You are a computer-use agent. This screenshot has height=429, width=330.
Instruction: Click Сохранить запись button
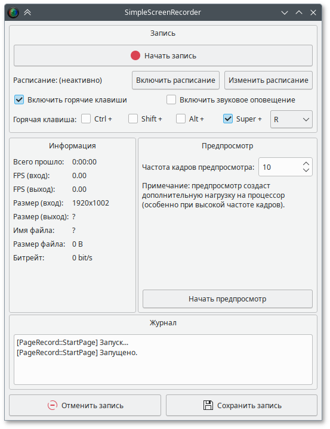pos(242,405)
